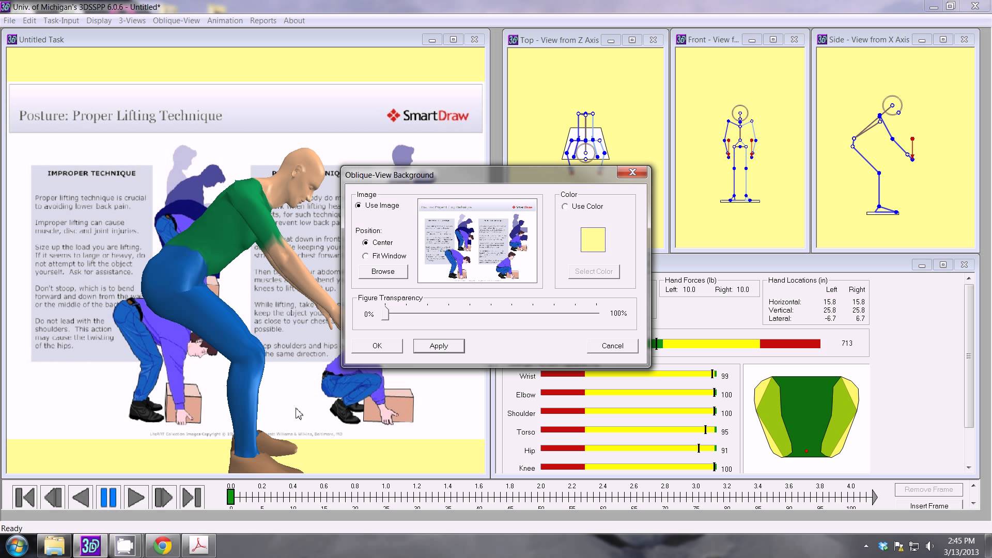This screenshot has width=992, height=558.
Task: Apply the oblique-view background settings
Action: point(439,346)
